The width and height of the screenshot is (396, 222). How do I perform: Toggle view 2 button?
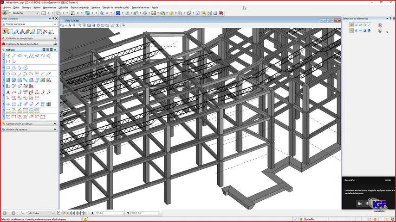[x=68, y=213]
